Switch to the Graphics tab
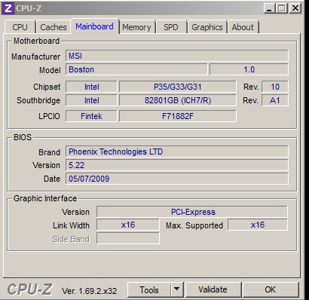The image size is (309, 300). pos(207,27)
